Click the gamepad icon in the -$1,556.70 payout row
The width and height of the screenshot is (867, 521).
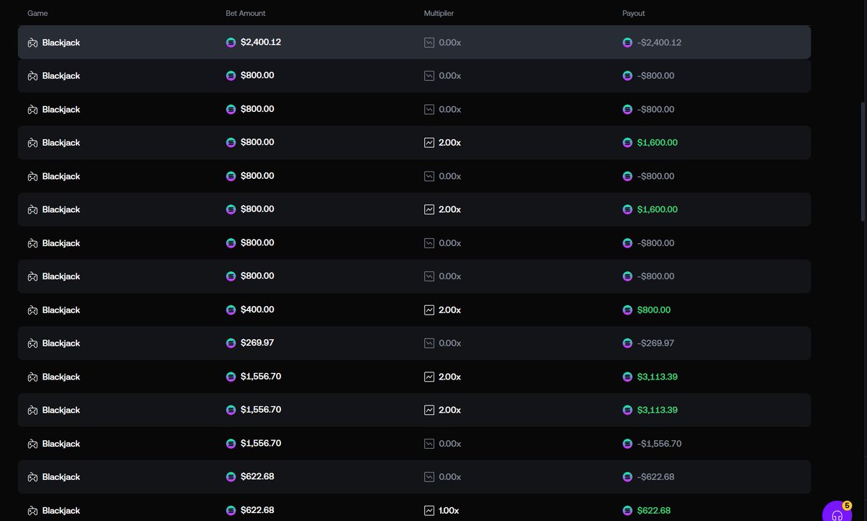coord(33,444)
